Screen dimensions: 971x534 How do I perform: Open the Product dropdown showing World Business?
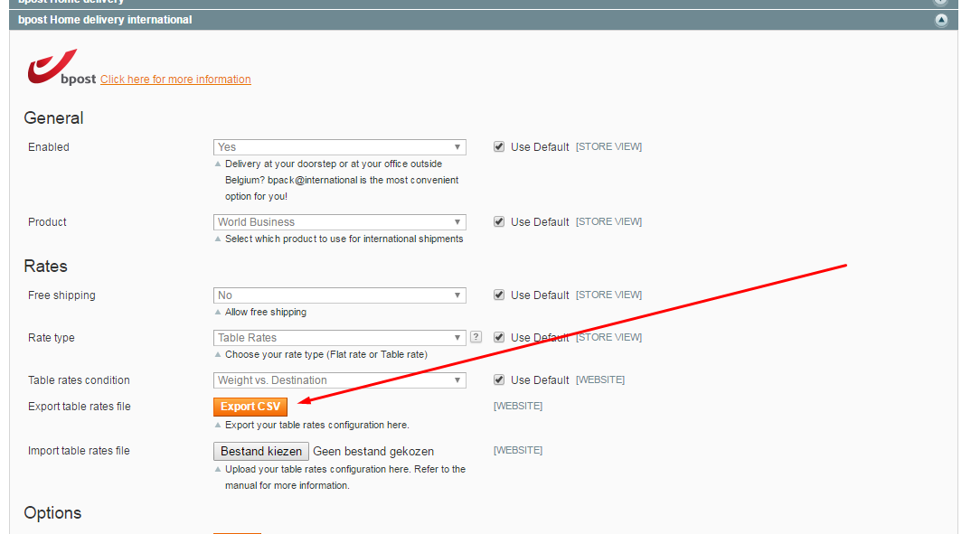(339, 222)
